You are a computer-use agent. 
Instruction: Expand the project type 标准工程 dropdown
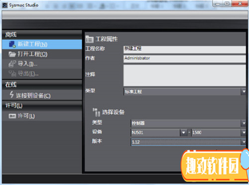[244, 92]
